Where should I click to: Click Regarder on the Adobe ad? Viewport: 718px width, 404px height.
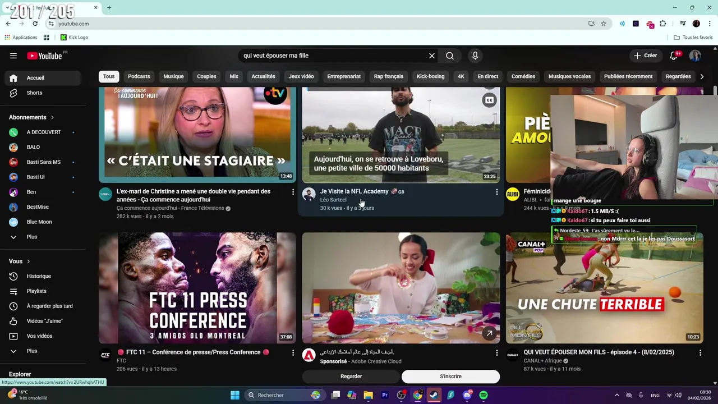tap(351, 377)
